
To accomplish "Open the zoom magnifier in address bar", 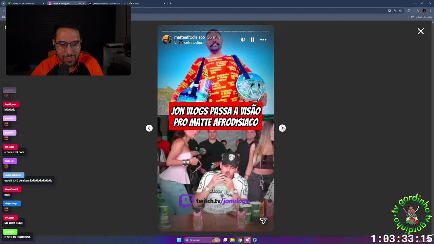I will [x=395, y=11].
